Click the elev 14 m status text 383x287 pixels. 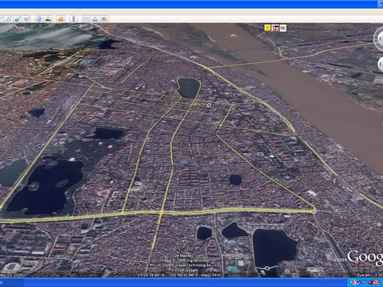(212, 275)
